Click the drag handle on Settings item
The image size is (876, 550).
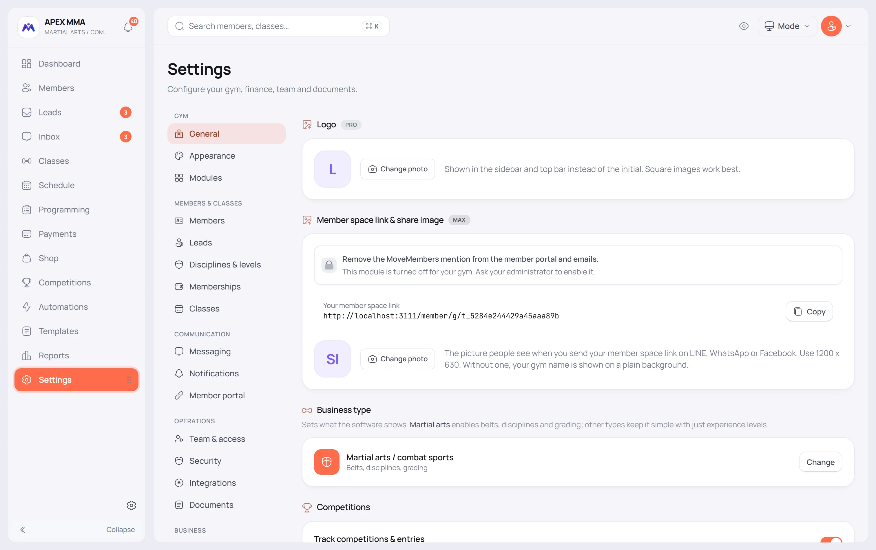tap(129, 380)
